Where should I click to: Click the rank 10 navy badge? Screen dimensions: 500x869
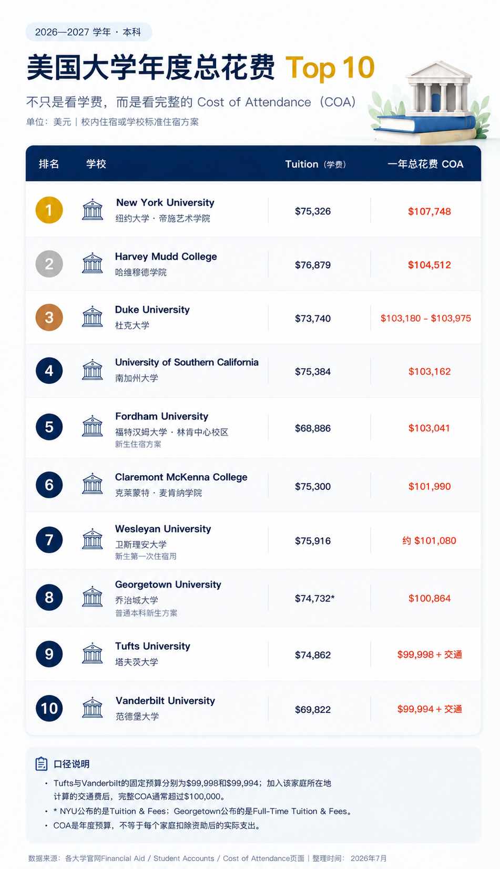click(49, 708)
